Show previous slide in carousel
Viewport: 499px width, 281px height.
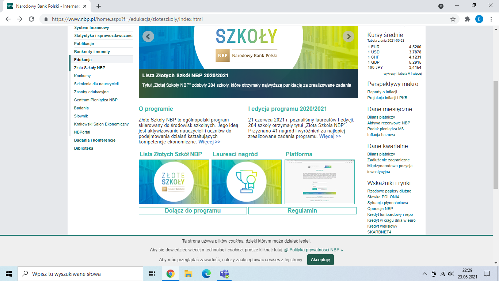(x=148, y=36)
